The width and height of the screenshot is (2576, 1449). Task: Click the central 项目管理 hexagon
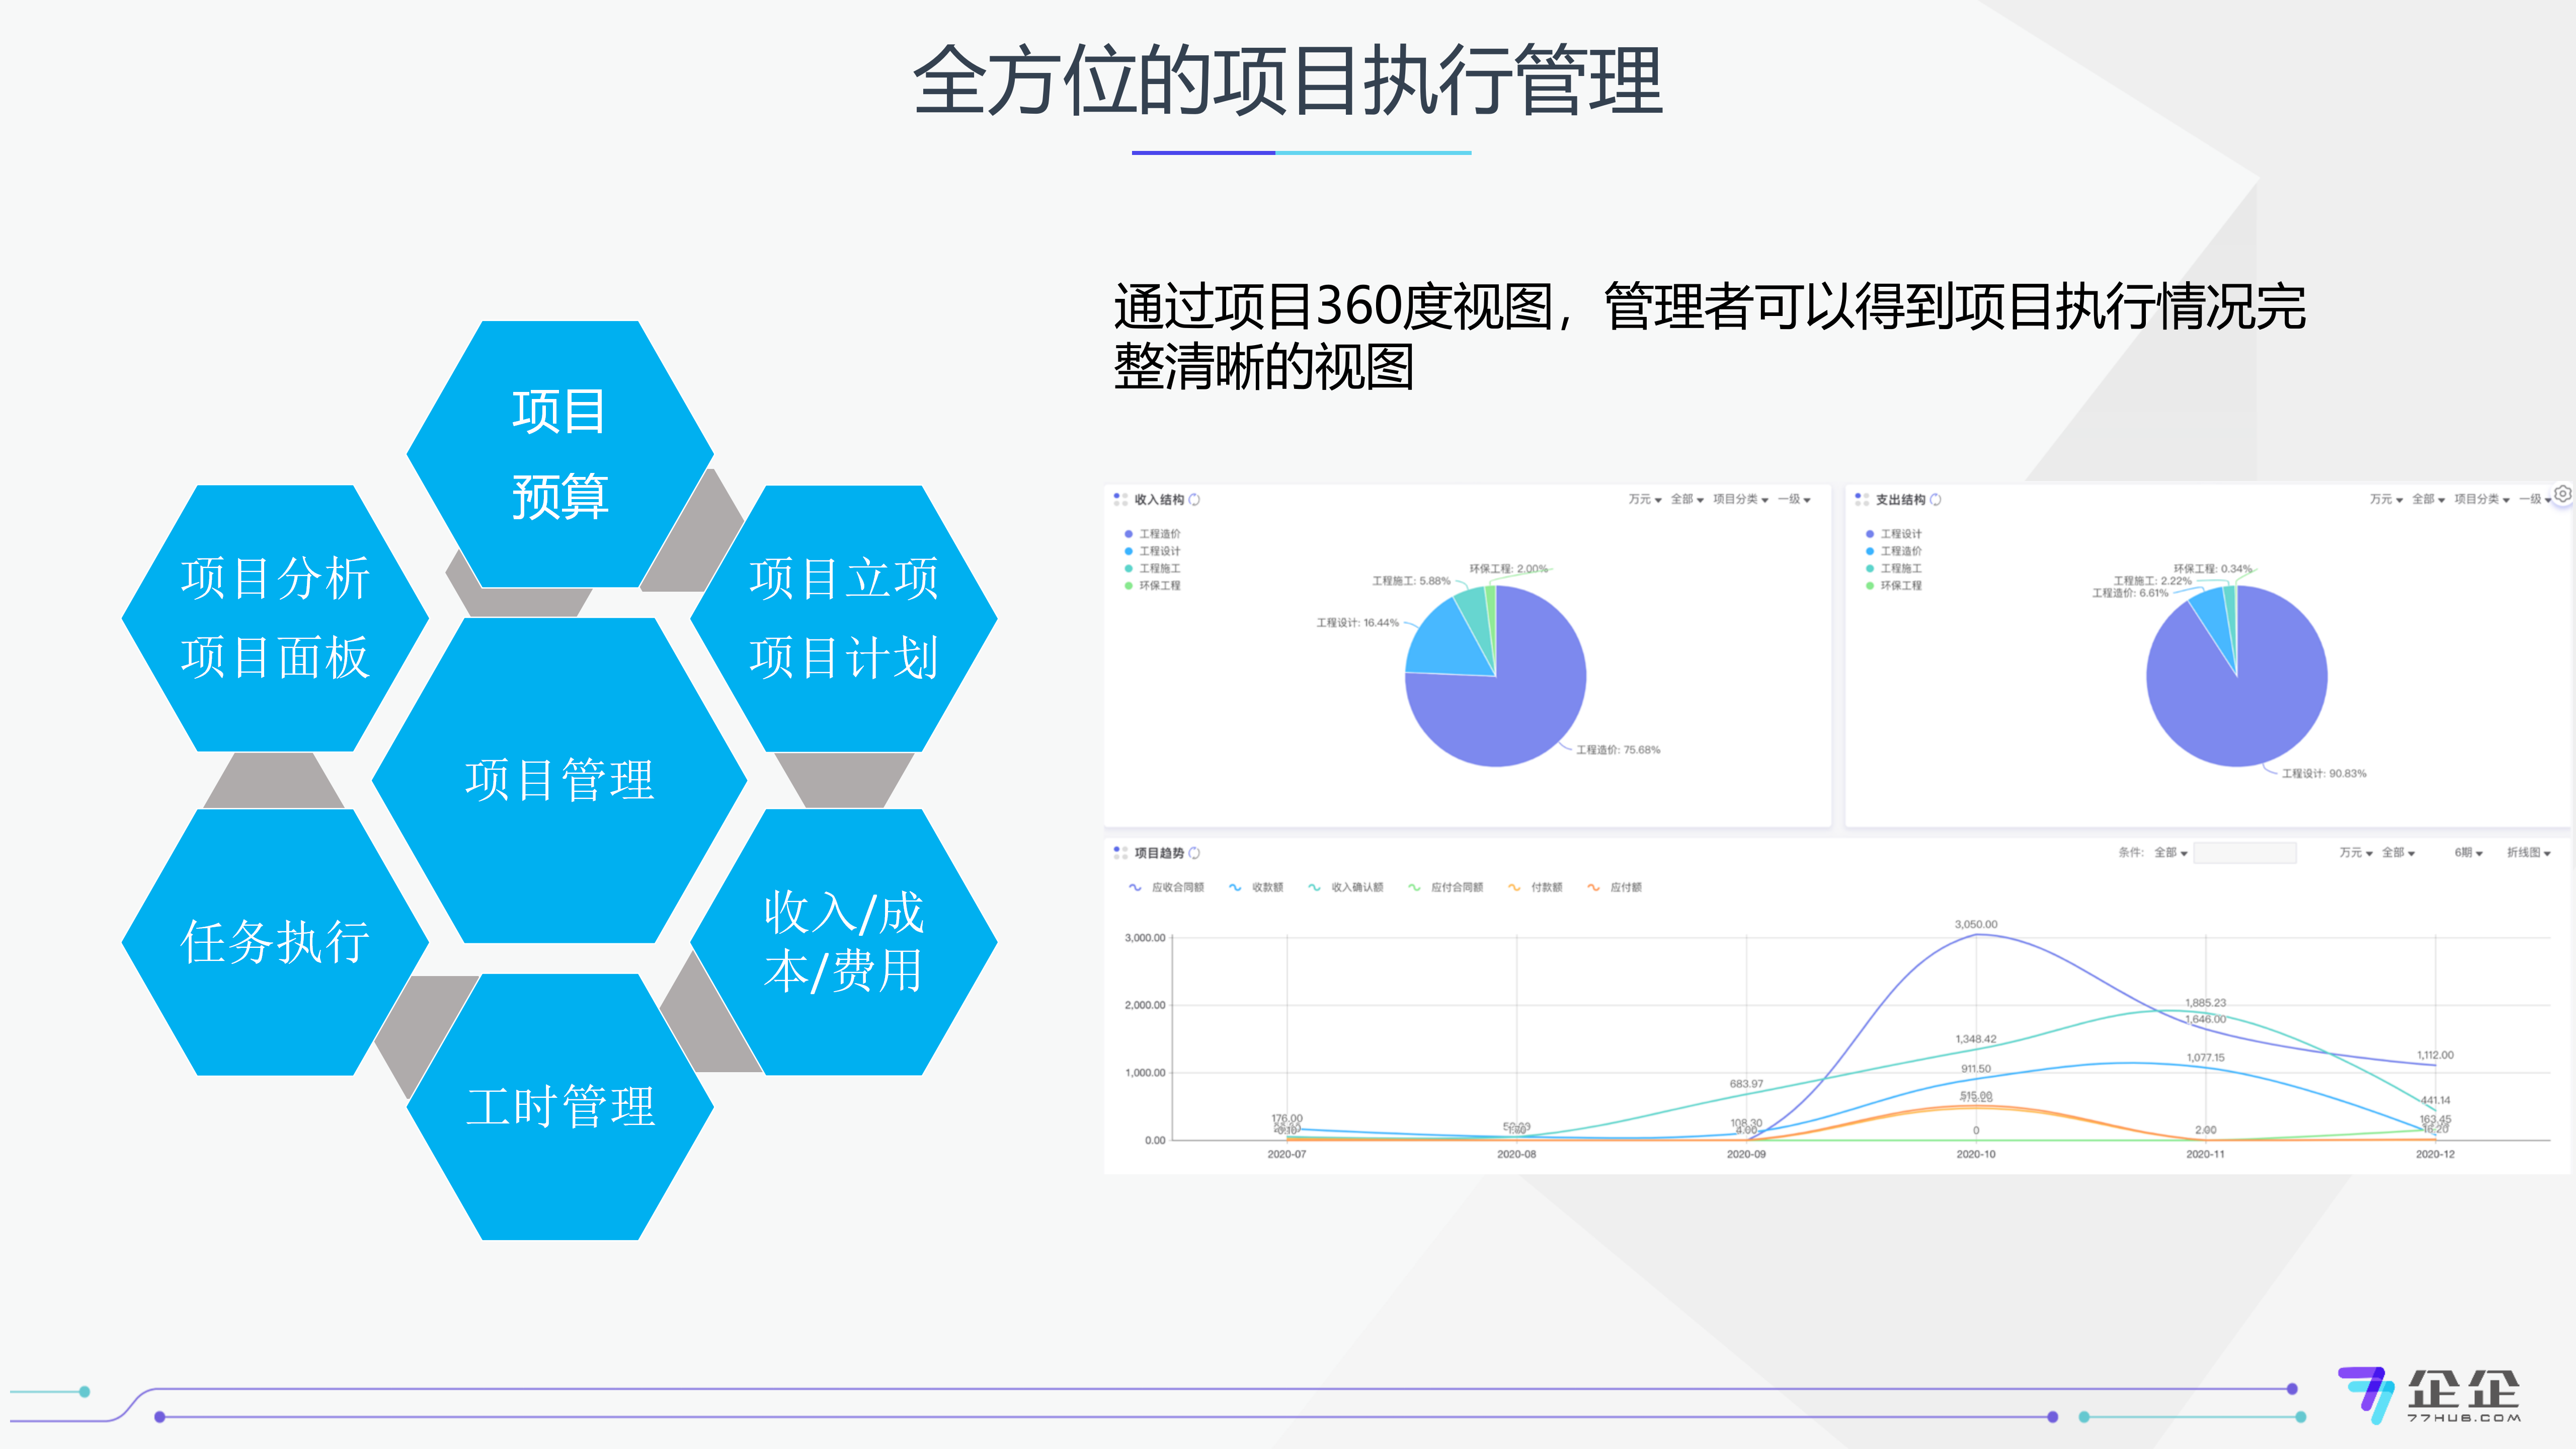tap(559, 779)
